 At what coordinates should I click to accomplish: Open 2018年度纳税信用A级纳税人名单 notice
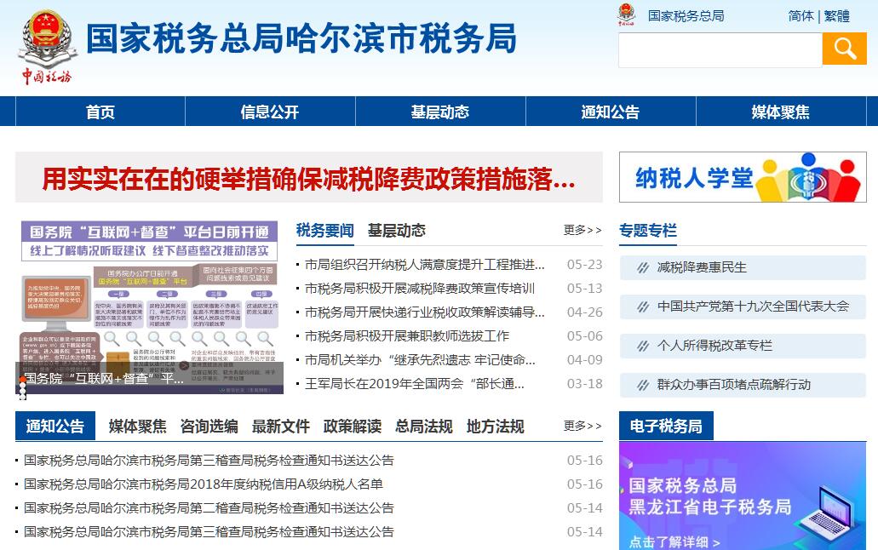tap(204, 484)
